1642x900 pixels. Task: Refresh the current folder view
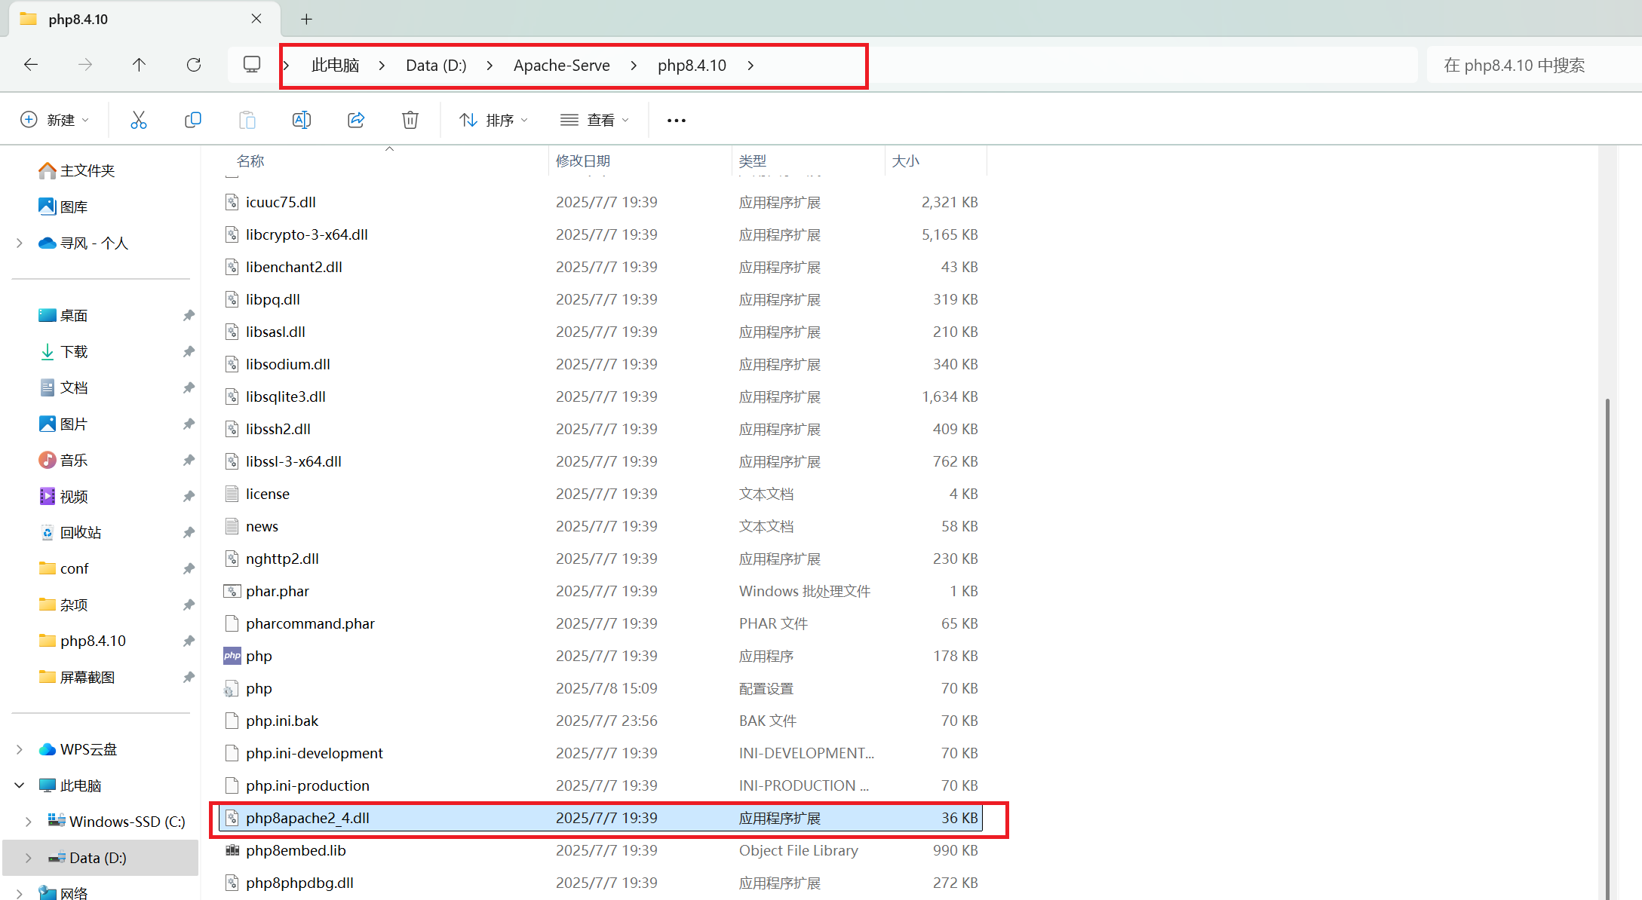194,65
